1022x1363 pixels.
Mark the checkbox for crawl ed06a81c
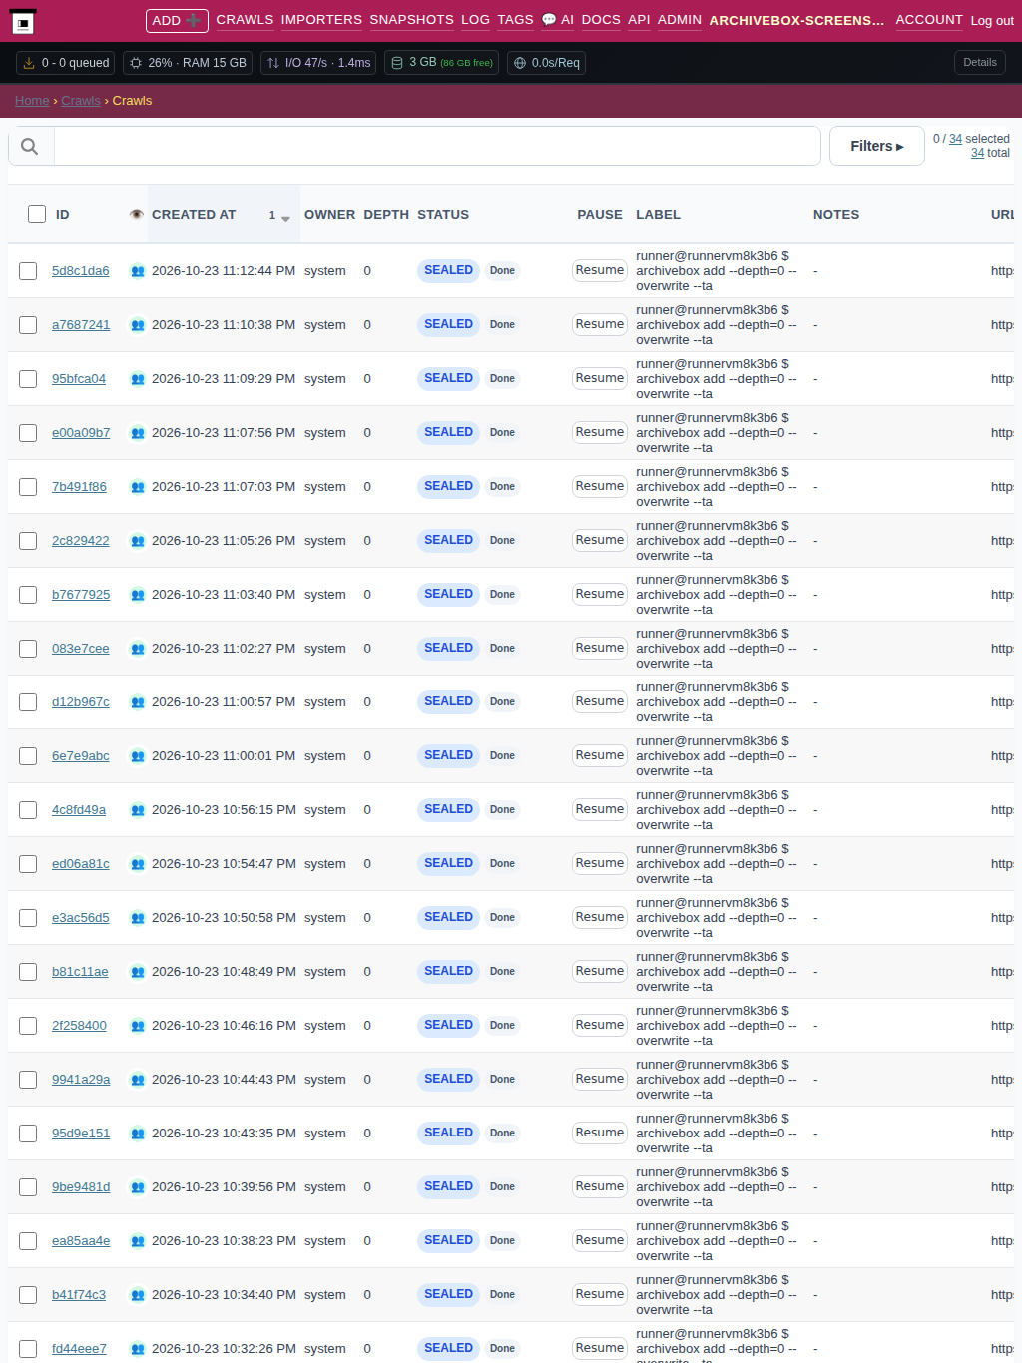28,864
